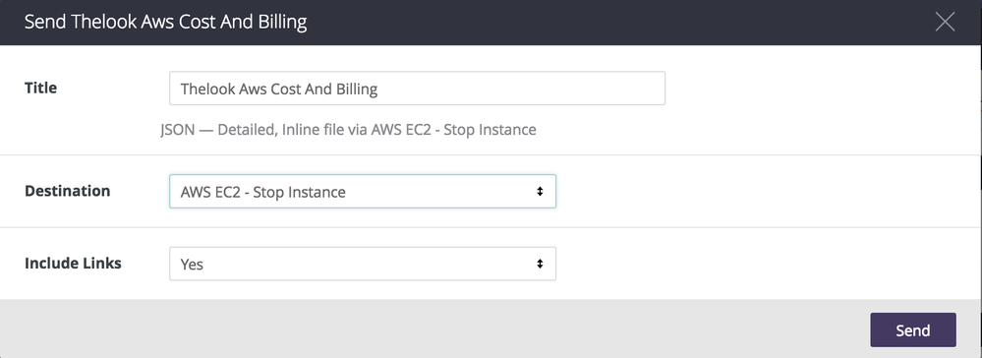Click the Send button
The image size is (982, 358).
pos(913,329)
